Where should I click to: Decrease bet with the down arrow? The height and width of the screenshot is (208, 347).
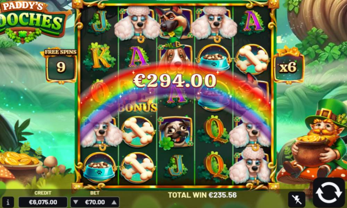(x=76, y=202)
